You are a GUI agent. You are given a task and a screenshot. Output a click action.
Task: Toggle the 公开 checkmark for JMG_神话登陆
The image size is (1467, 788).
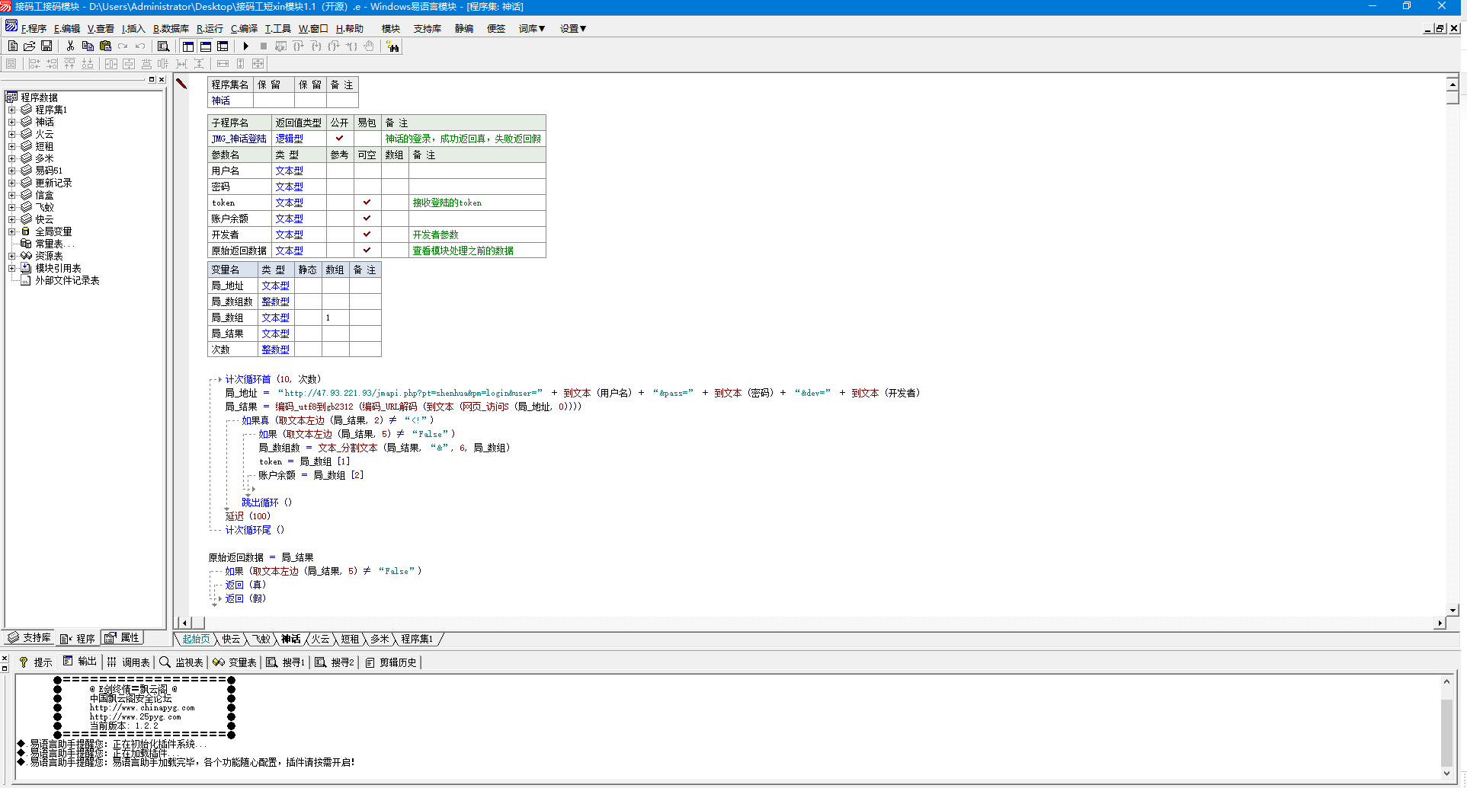click(339, 138)
